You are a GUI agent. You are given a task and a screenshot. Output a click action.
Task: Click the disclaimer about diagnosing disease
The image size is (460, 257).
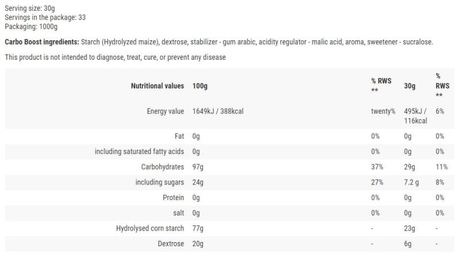(x=115, y=57)
